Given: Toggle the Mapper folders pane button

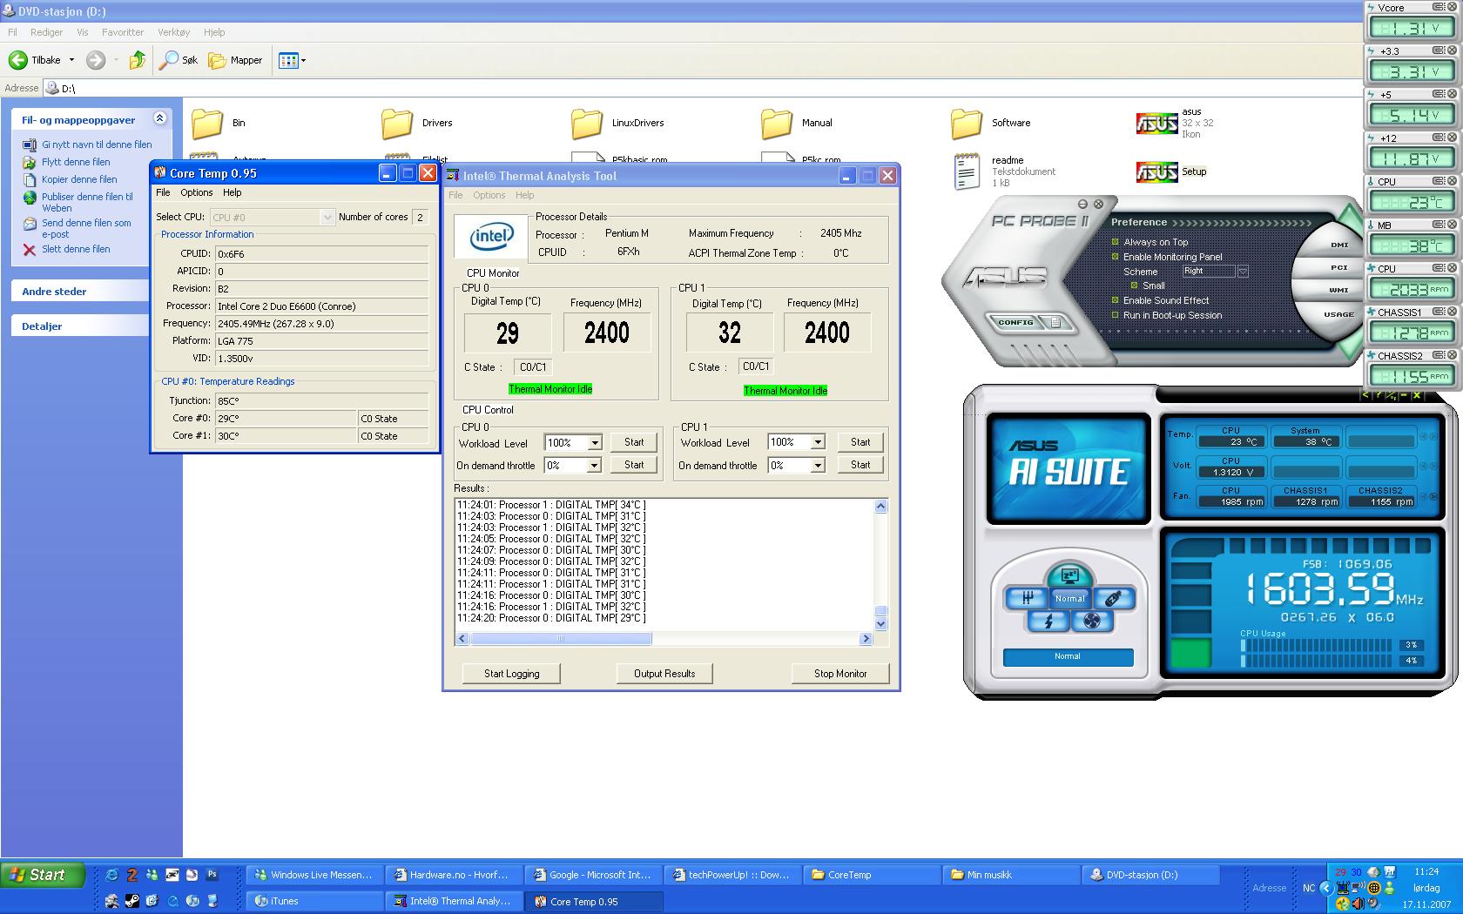Looking at the screenshot, I should point(235,60).
